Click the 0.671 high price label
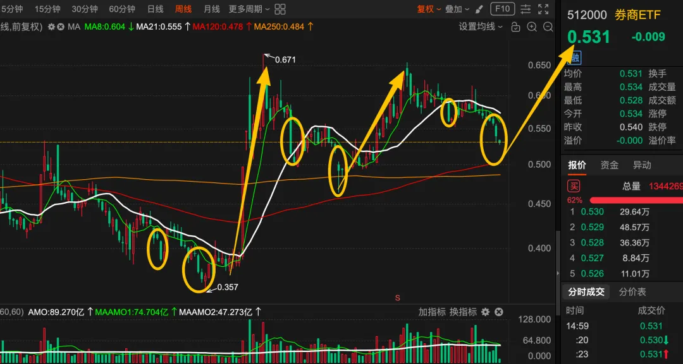This screenshot has height=364, width=683. click(285, 59)
